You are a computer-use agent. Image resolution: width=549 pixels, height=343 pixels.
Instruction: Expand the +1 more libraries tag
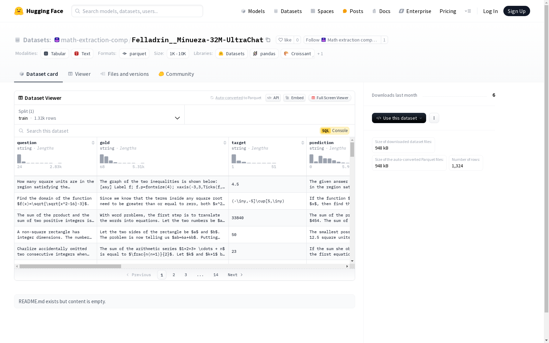tap(320, 54)
